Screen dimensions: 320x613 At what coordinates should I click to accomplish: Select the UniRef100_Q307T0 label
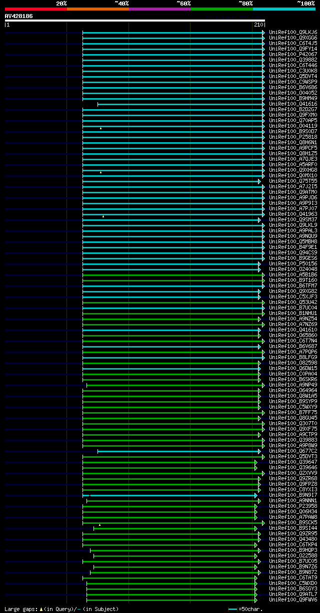(293, 424)
